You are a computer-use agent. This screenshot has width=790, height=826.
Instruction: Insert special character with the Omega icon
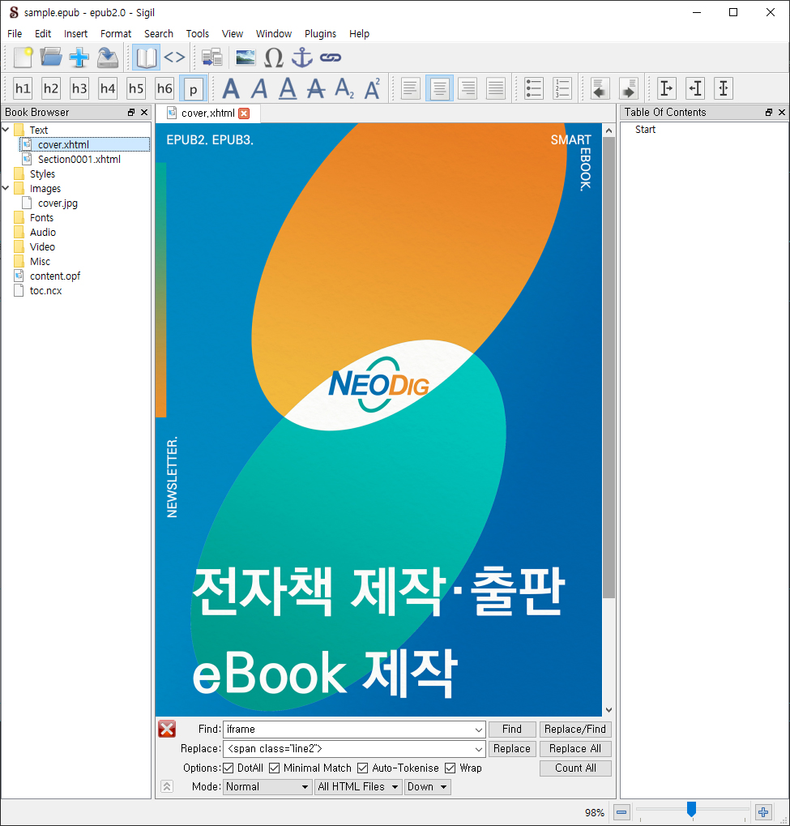(x=274, y=58)
